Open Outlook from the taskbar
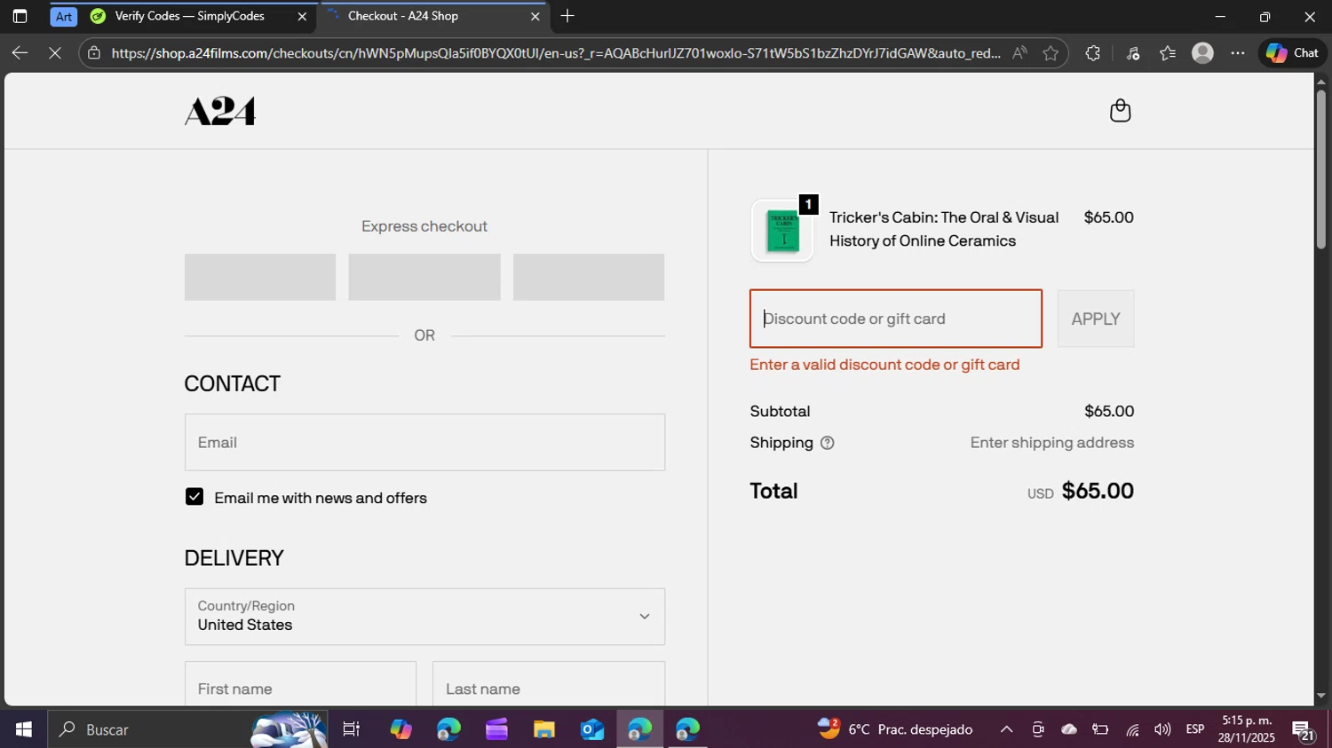Viewport: 1332px width, 748px height. [591, 729]
